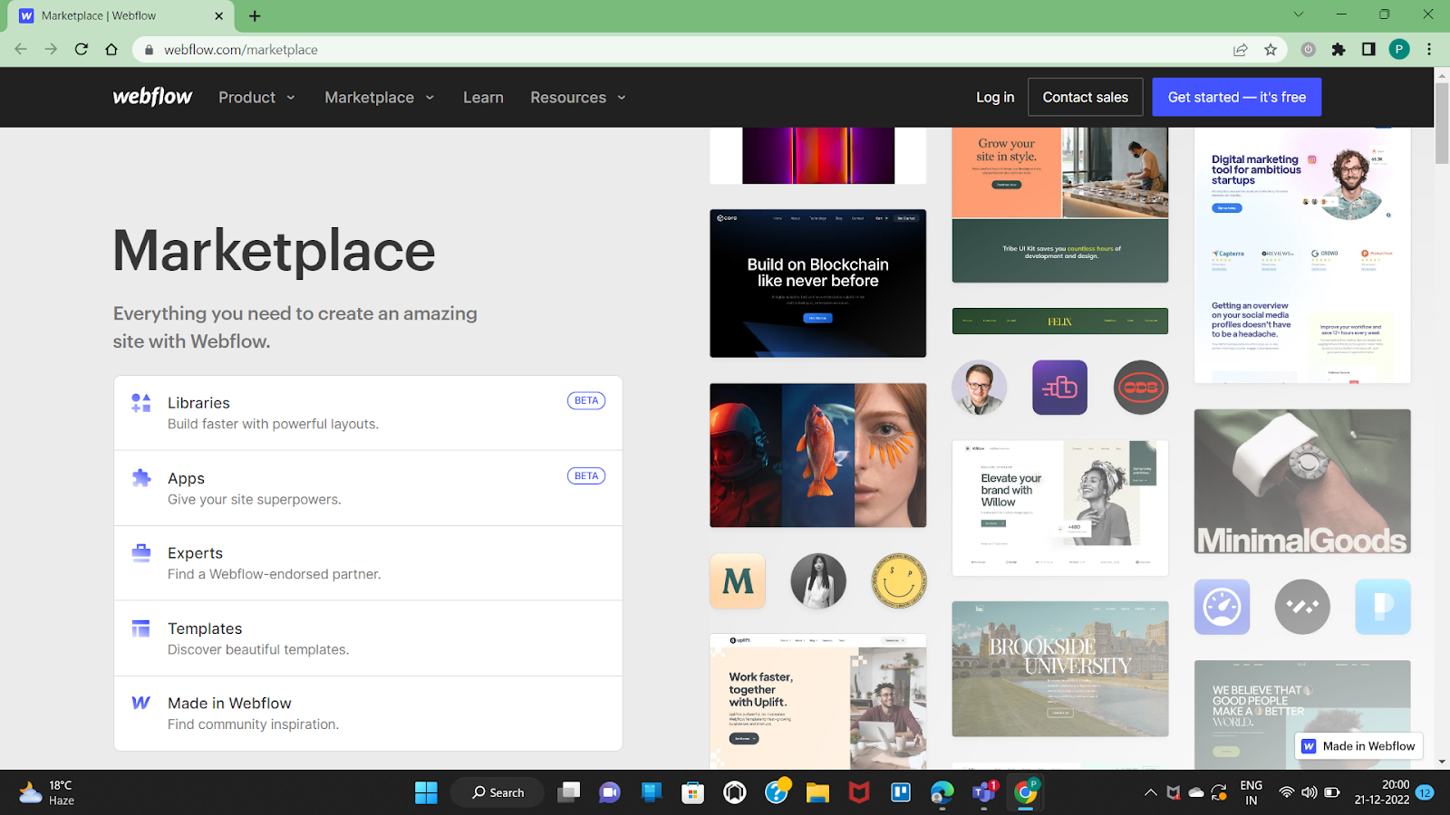Open the astronaut fish face thumbnail
Image resolution: width=1450 pixels, height=815 pixels.
pos(818,455)
